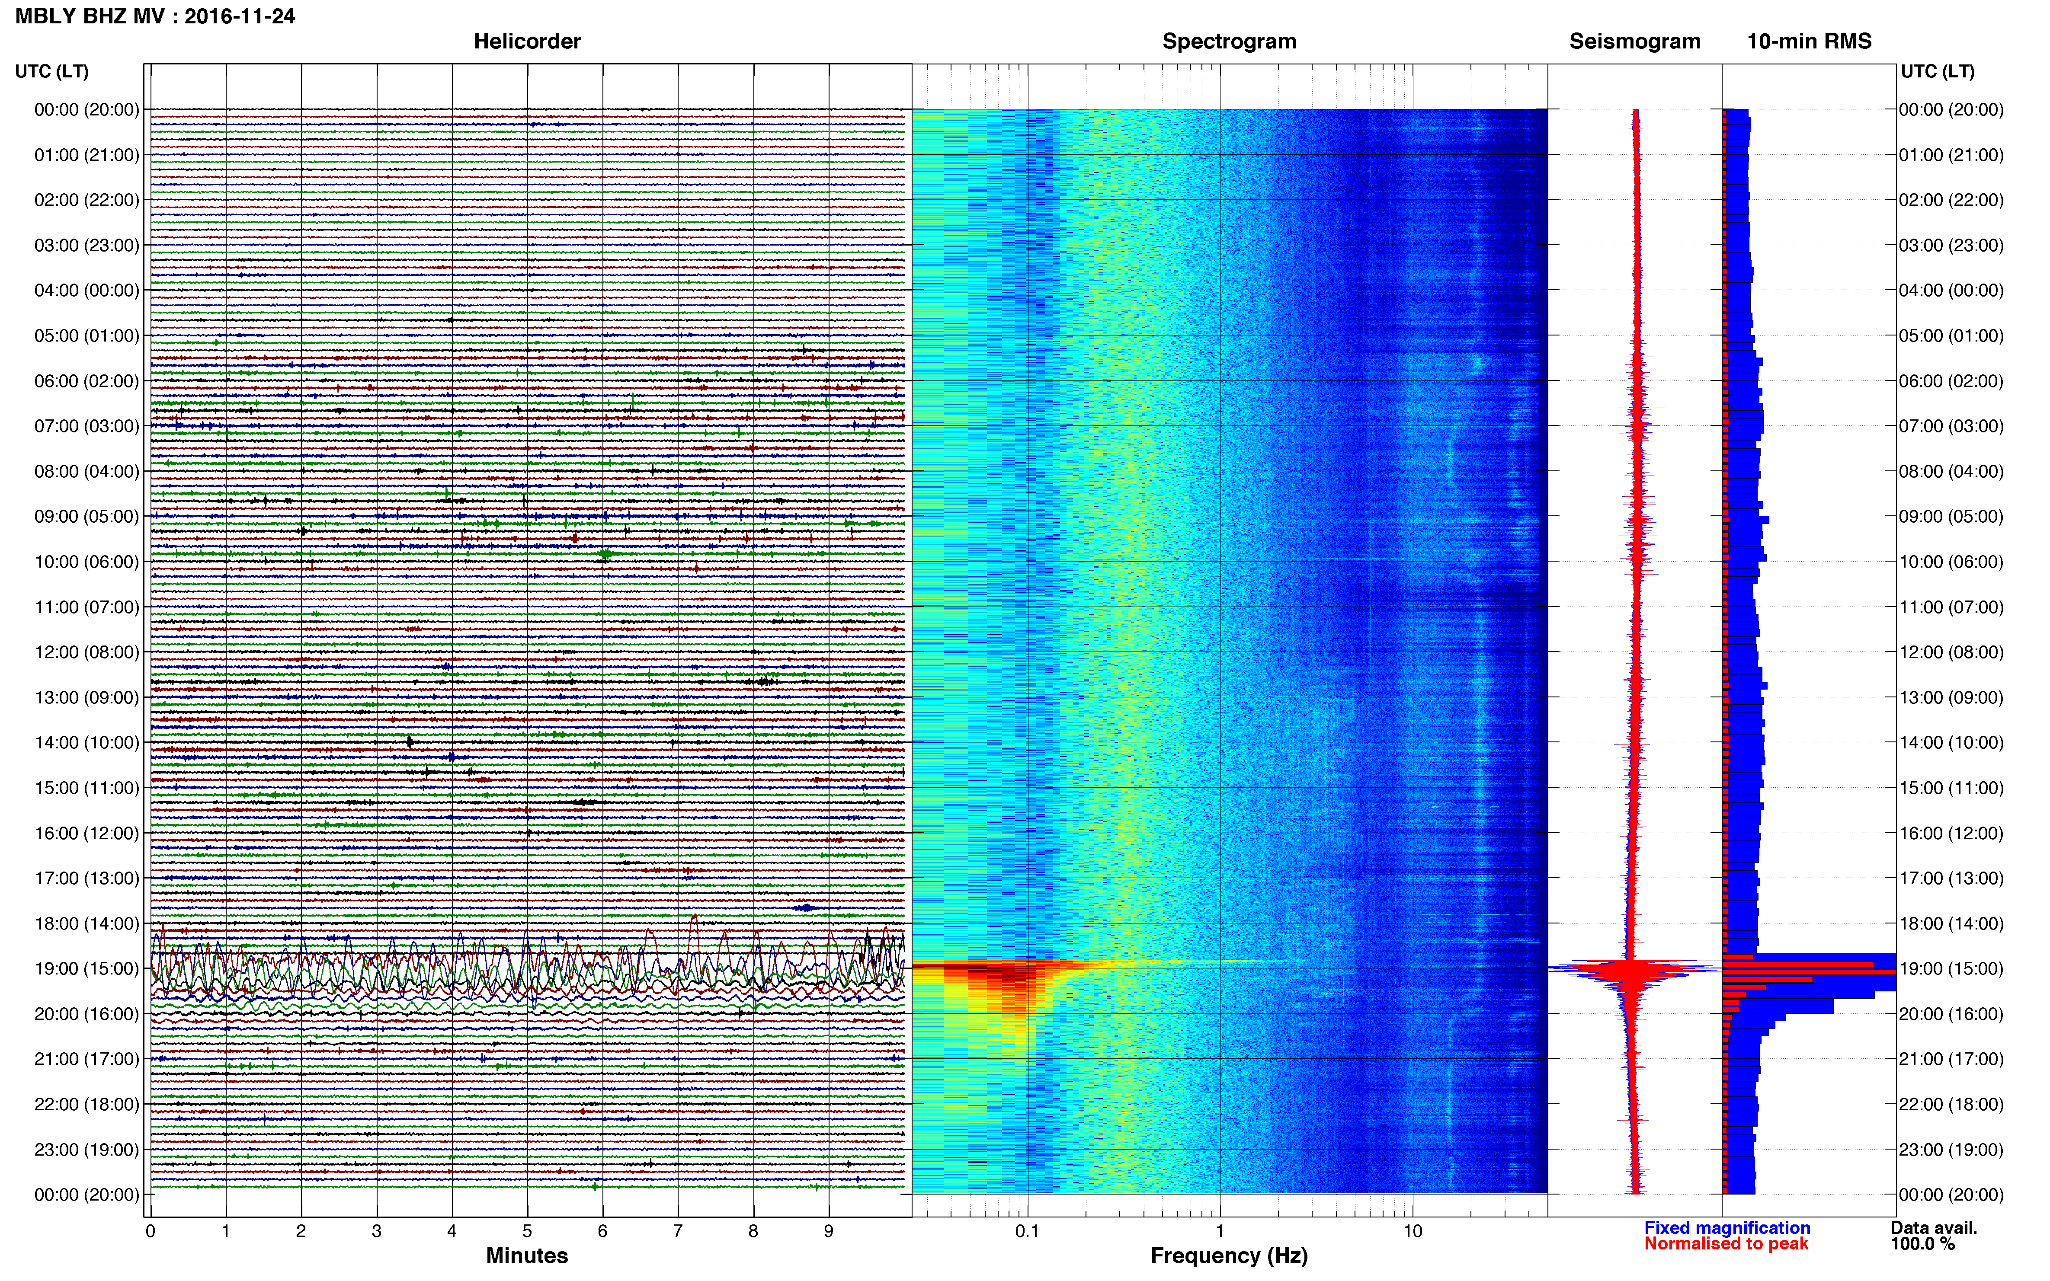Click the '10-min RMS' panel heading
Screen dimensions: 2050x1281
coord(1810,42)
